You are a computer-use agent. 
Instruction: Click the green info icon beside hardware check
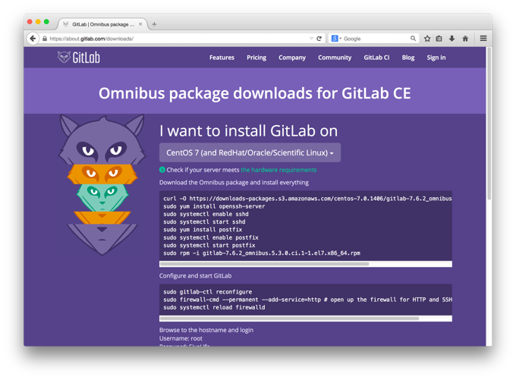coord(162,170)
